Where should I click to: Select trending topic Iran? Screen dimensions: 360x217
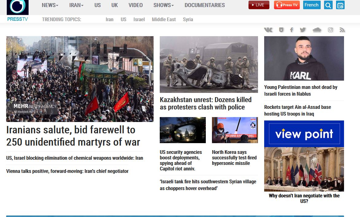point(110,20)
